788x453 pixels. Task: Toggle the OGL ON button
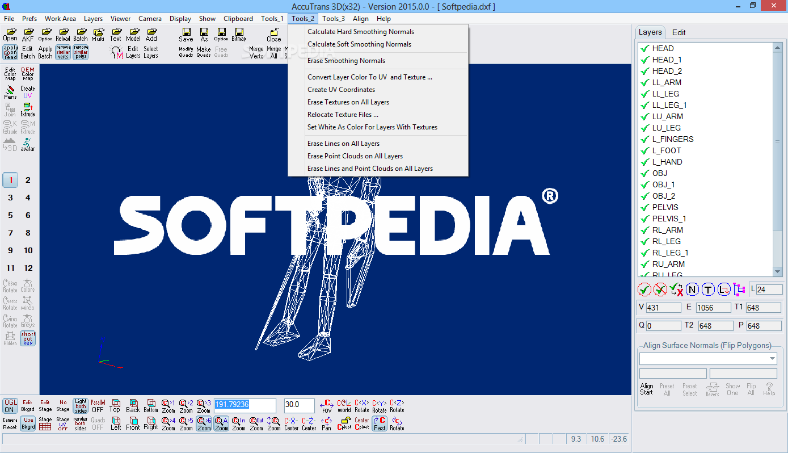pyautogui.click(x=10, y=405)
